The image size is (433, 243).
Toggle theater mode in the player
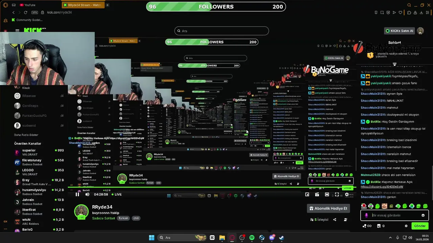click(327, 194)
